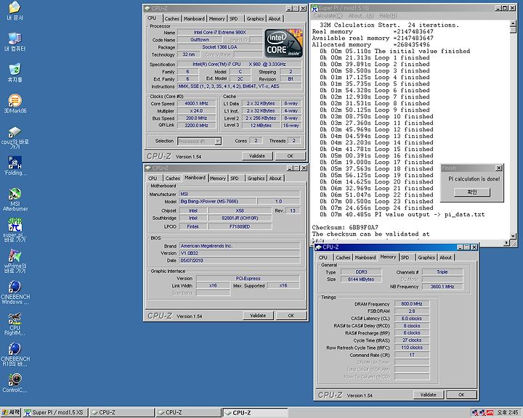Viewport: 523px width, 418px height.
Task: Select the CPU RightMark desktop icon
Action: tap(15, 324)
